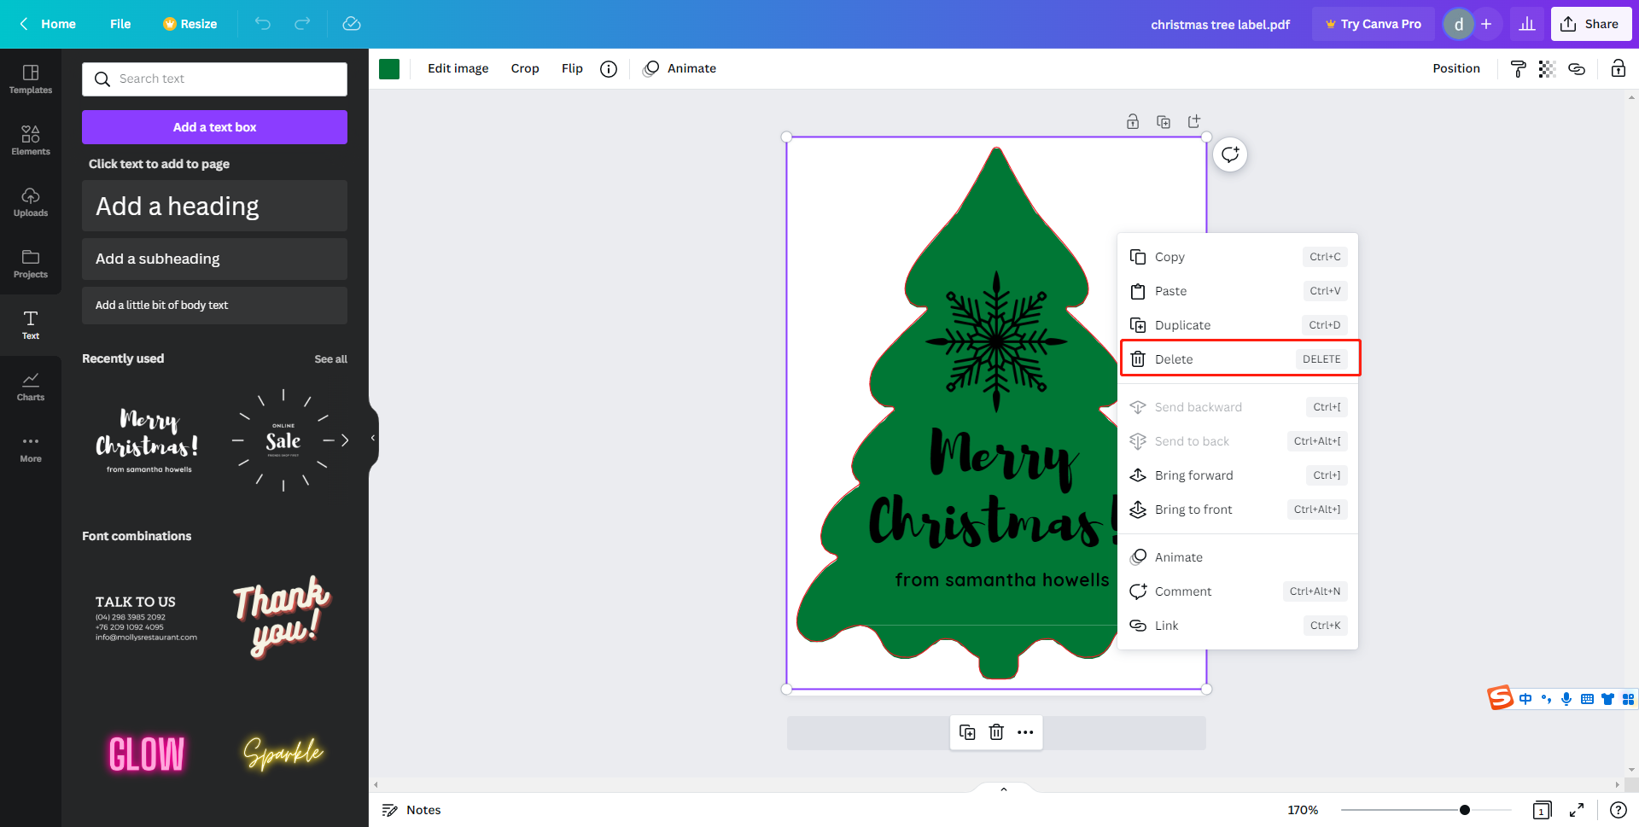Screen dimensions: 1639x827
Task: Expand the page list chevron at bottom
Action: pos(1004,789)
